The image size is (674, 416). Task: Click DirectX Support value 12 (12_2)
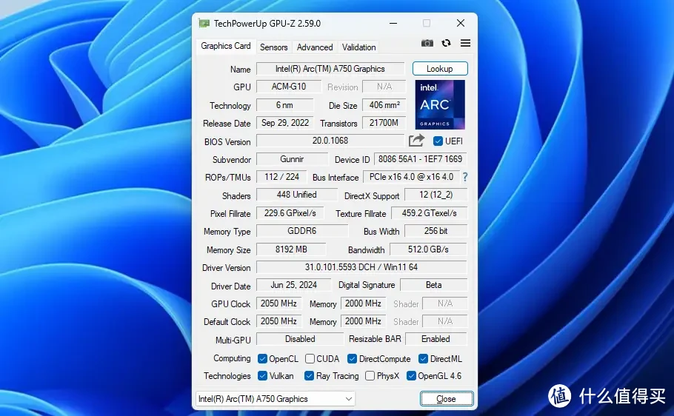tap(436, 195)
